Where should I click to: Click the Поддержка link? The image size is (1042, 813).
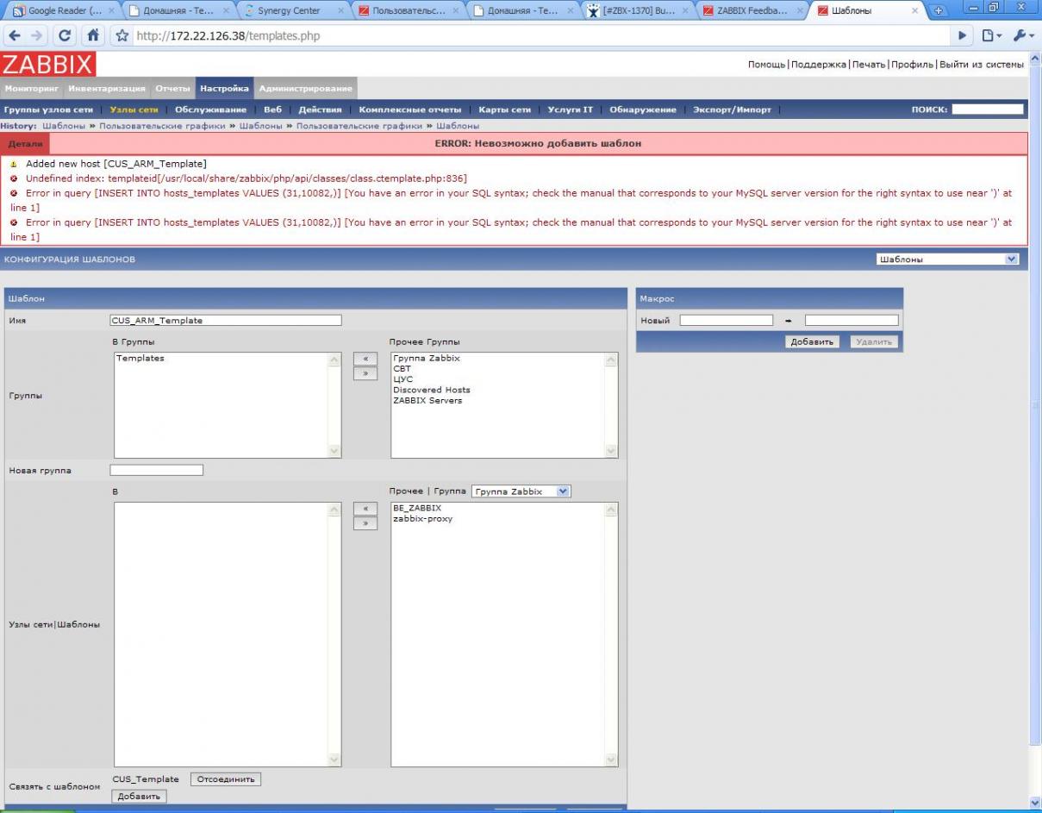[818, 65]
